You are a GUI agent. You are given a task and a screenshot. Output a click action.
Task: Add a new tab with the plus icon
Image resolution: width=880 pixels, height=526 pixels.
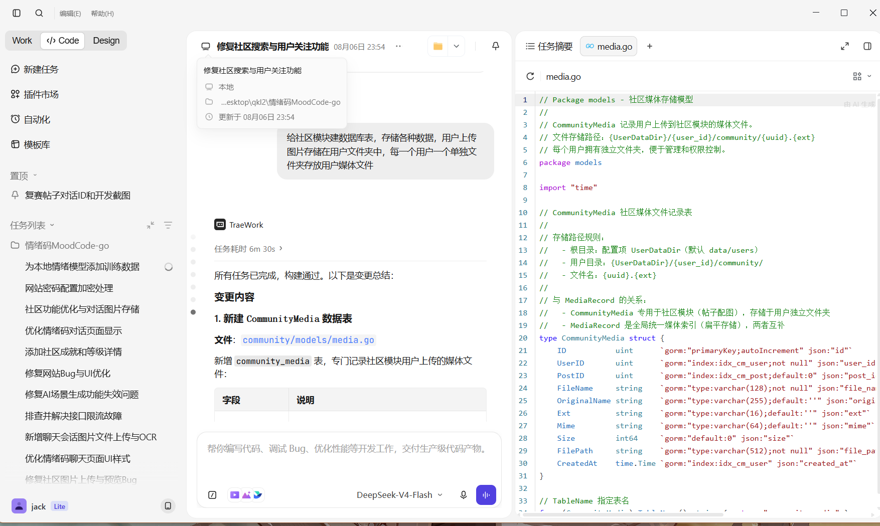[x=650, y=46]
